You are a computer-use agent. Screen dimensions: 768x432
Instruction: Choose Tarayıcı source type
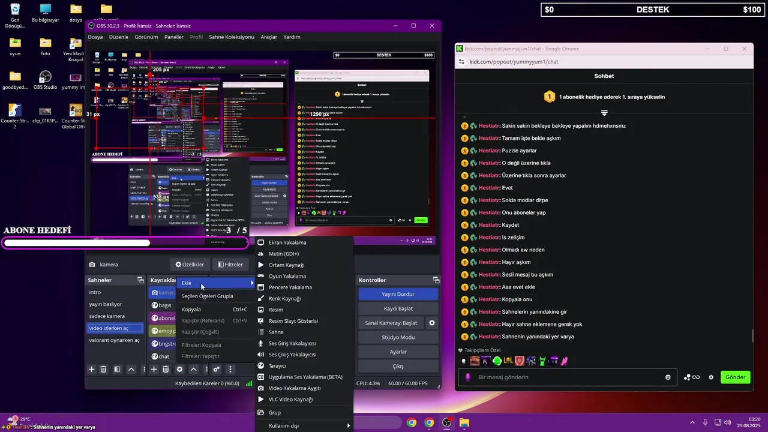304,366
